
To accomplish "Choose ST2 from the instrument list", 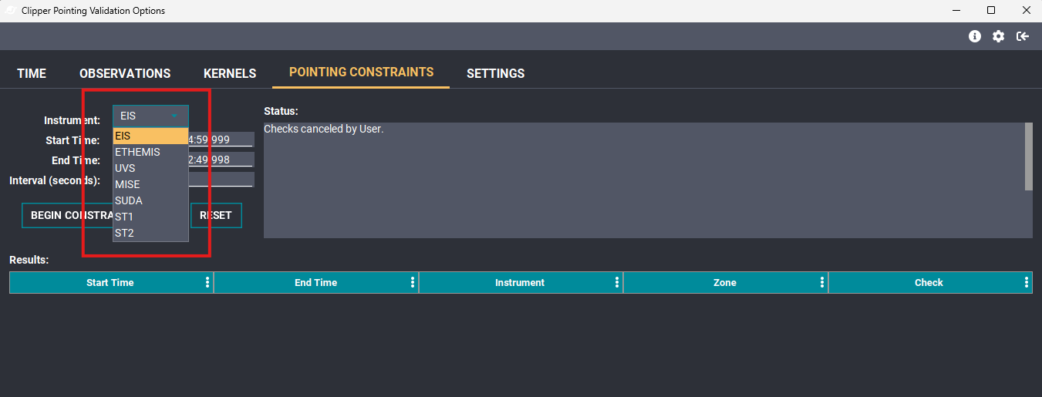I will pos(150,233).
